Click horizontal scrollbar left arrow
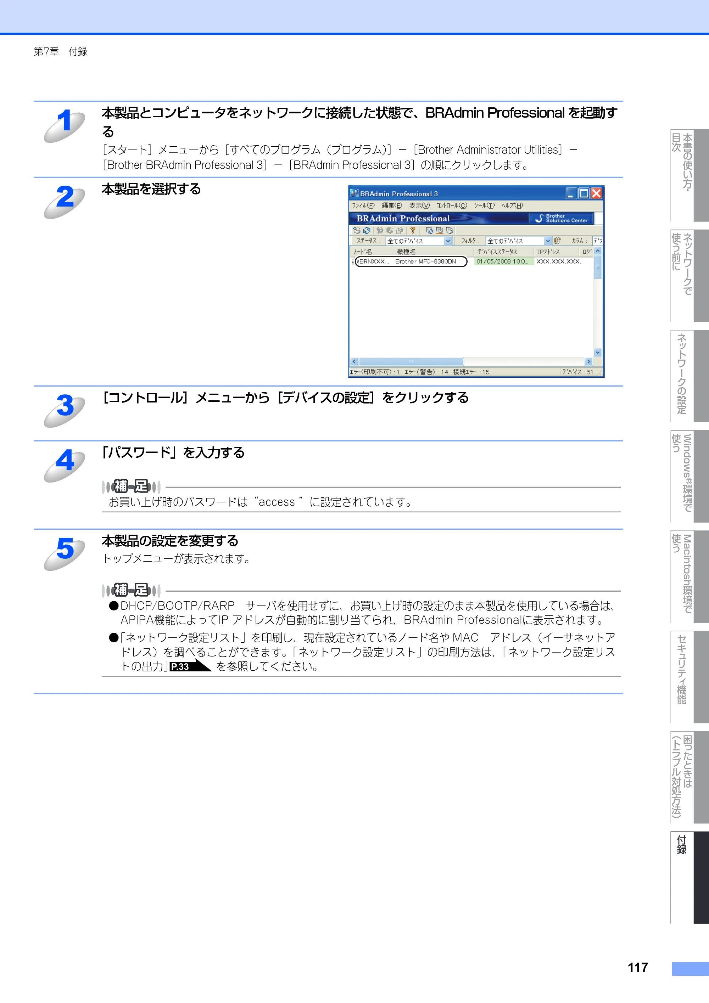709x1003 pixels. coord(354,362)
